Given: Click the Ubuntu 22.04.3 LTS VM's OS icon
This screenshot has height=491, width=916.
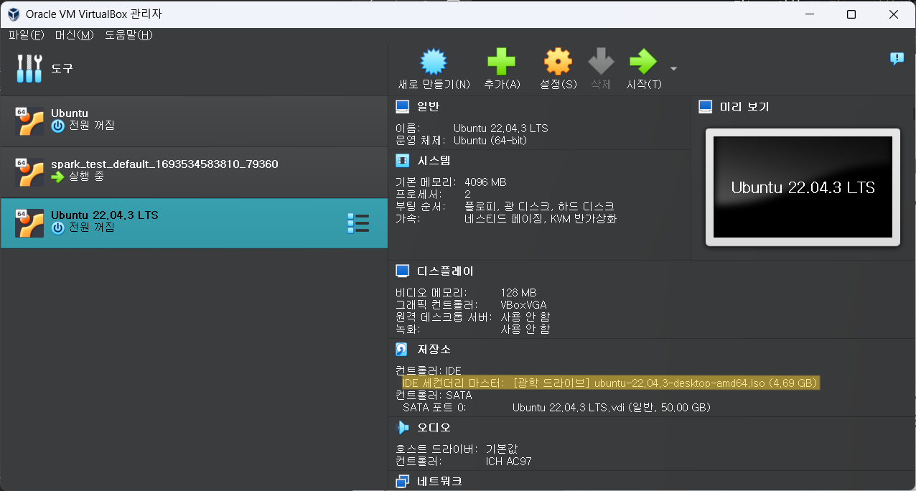Looking at the screenshot, I should click(x=29, y=223).
